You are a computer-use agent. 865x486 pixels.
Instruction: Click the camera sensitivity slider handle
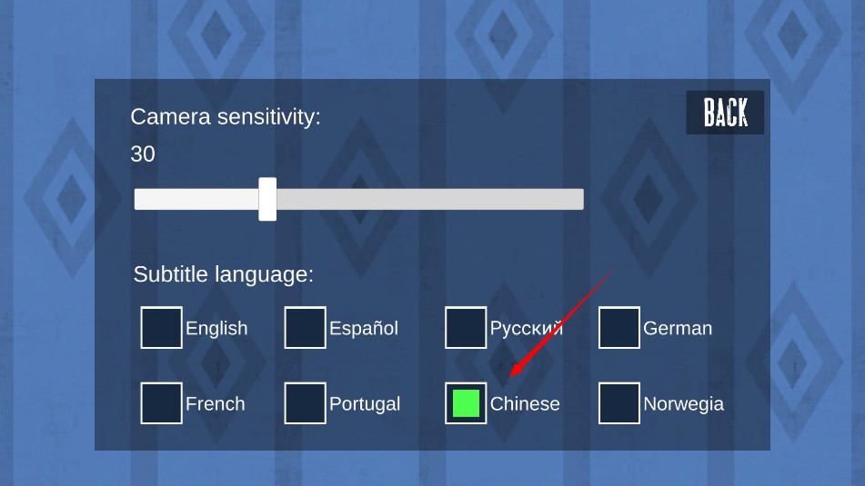pyautogui.click(x=267, y=199)
